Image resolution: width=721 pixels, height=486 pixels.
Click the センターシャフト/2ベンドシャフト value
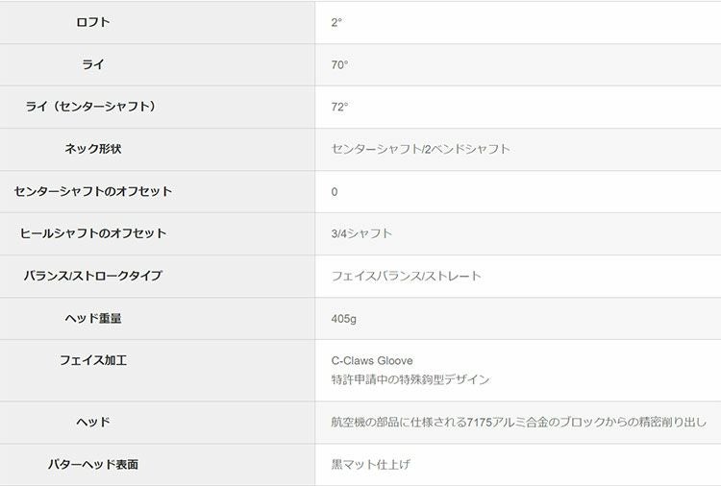(420, 149)
